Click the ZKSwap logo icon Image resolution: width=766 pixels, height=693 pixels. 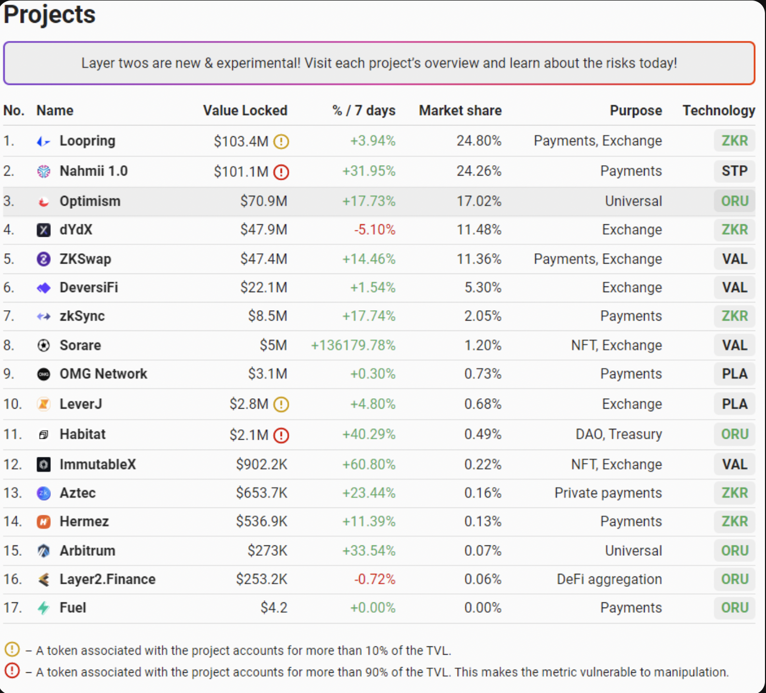(x=44, y=259)
